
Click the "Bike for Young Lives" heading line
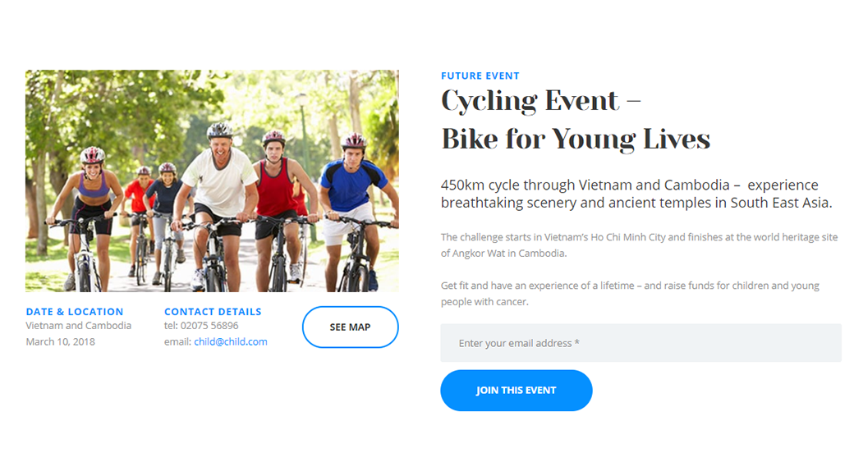[575, 139]
